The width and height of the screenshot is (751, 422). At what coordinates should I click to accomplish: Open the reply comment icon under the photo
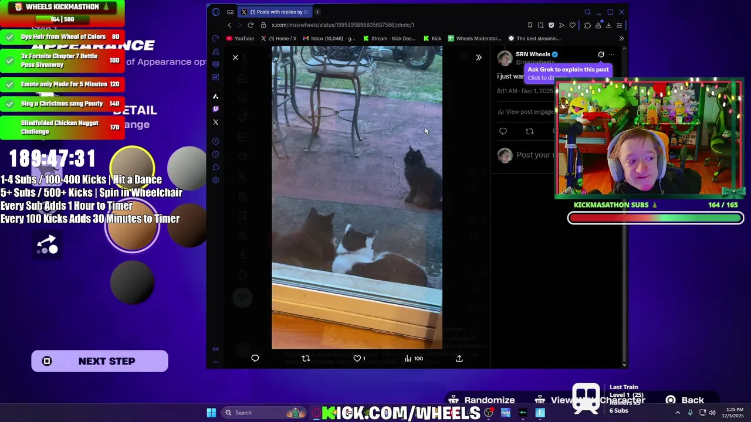point(255,358)
